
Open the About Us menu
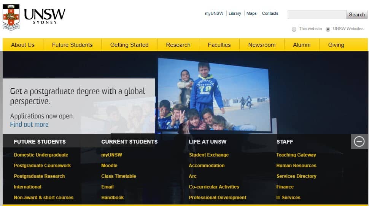point(23,45)
